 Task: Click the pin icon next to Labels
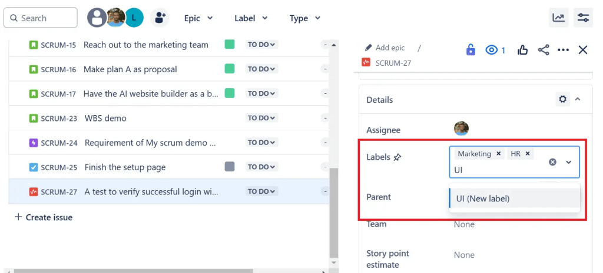pos(397,157)
